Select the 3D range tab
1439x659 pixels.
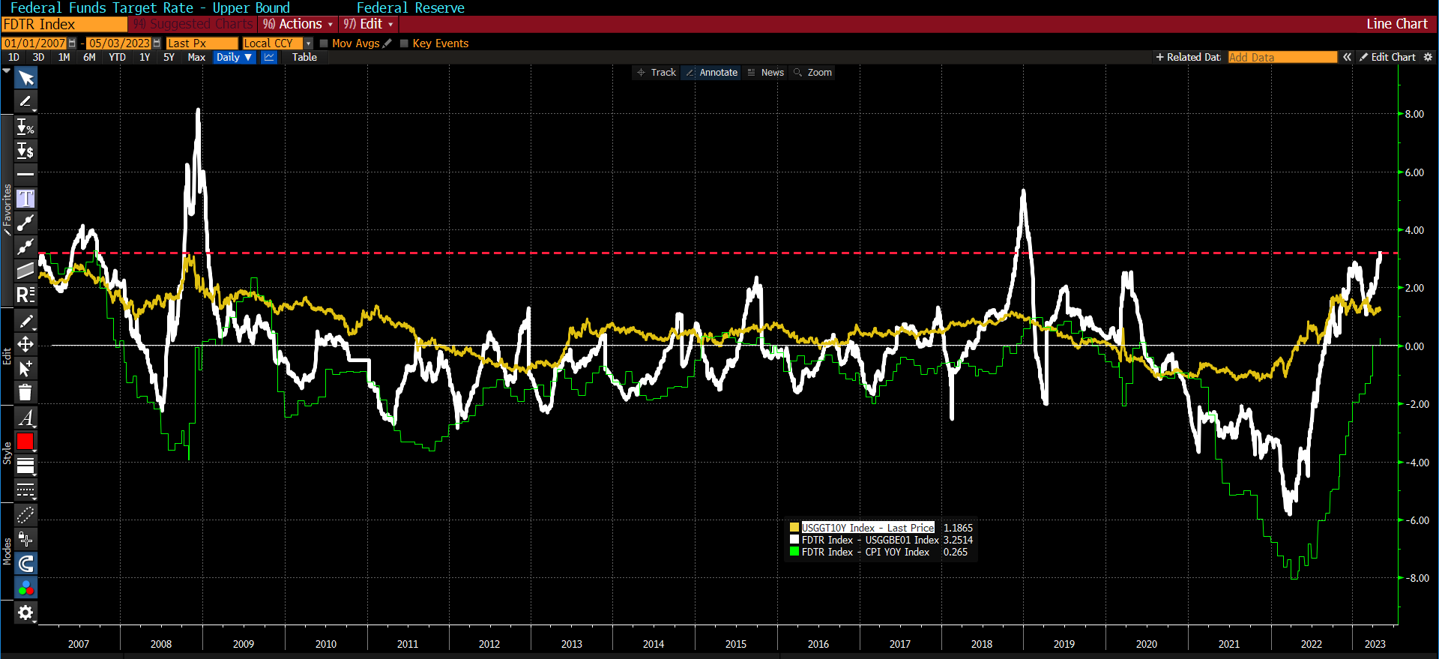click(38, 57)
